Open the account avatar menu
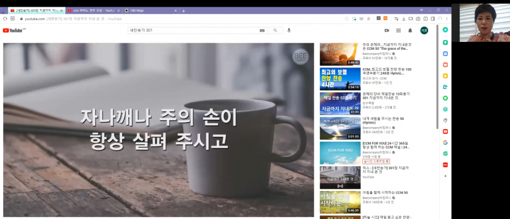Screen dimensions: 510x219 pyautogui.click(x=424, y=30)
